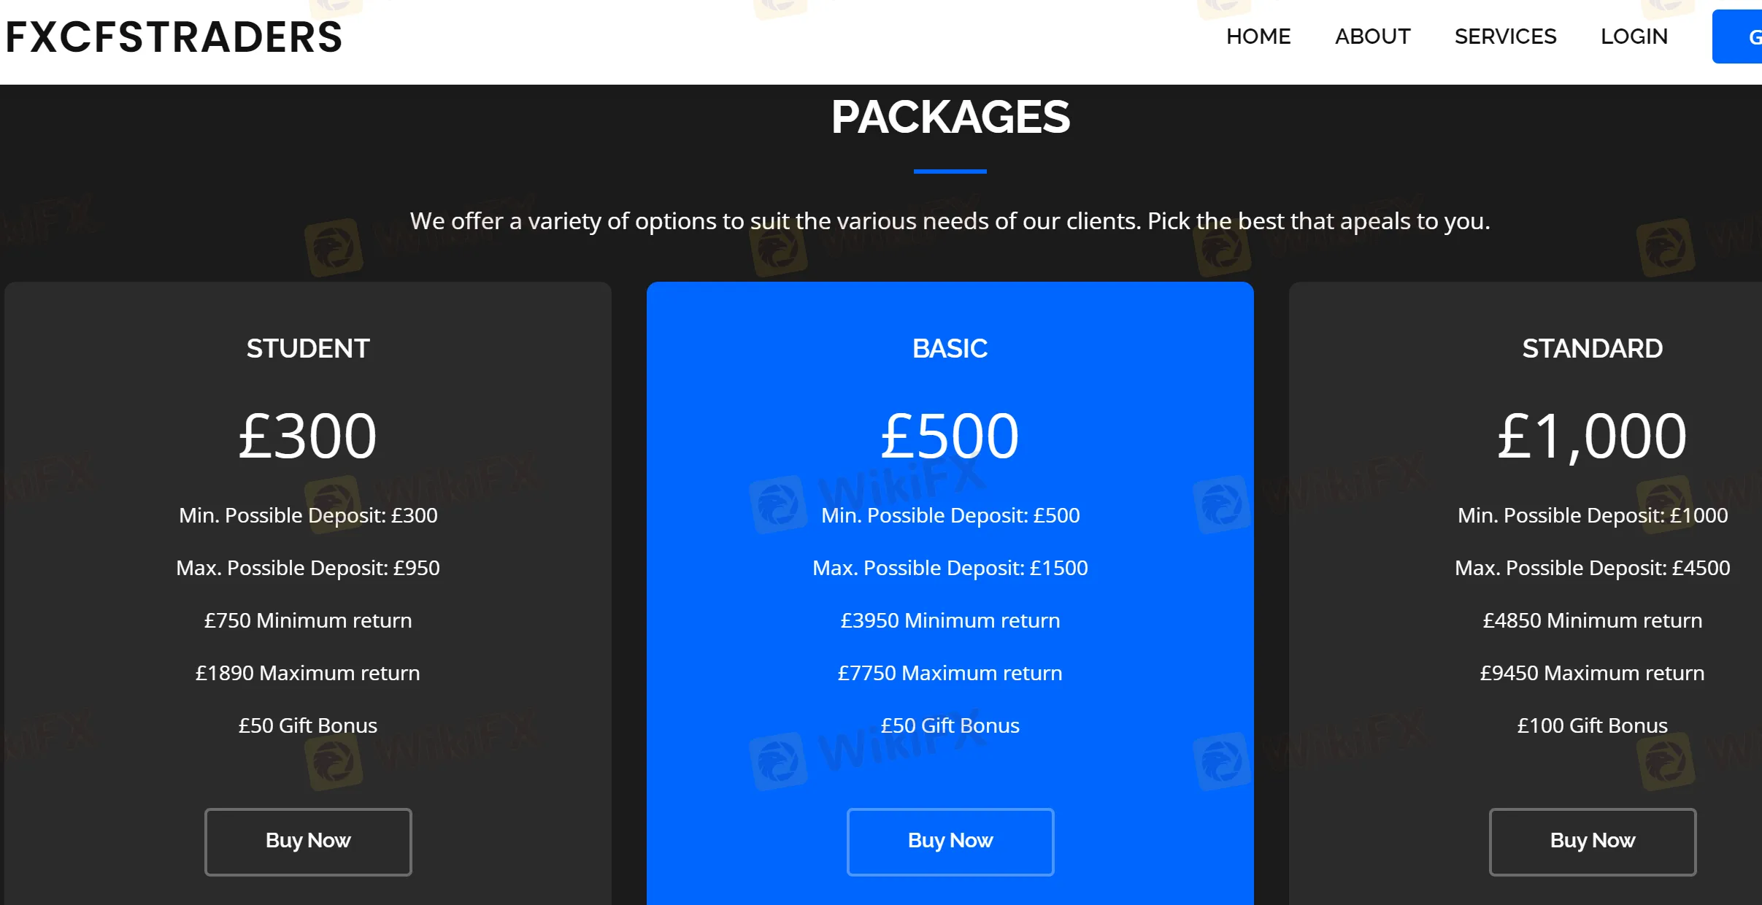Select the STANDARD package heading
1762x905 pixels.
click(1593, 348)
